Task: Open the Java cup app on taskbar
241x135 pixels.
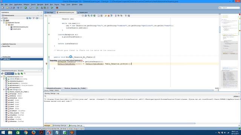Action: click(72, 132)
